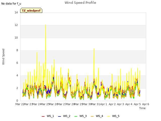The image size is (161, 121).
Task: Click the Wind Speed Profile chart title
Action: (x=80, y=3)
